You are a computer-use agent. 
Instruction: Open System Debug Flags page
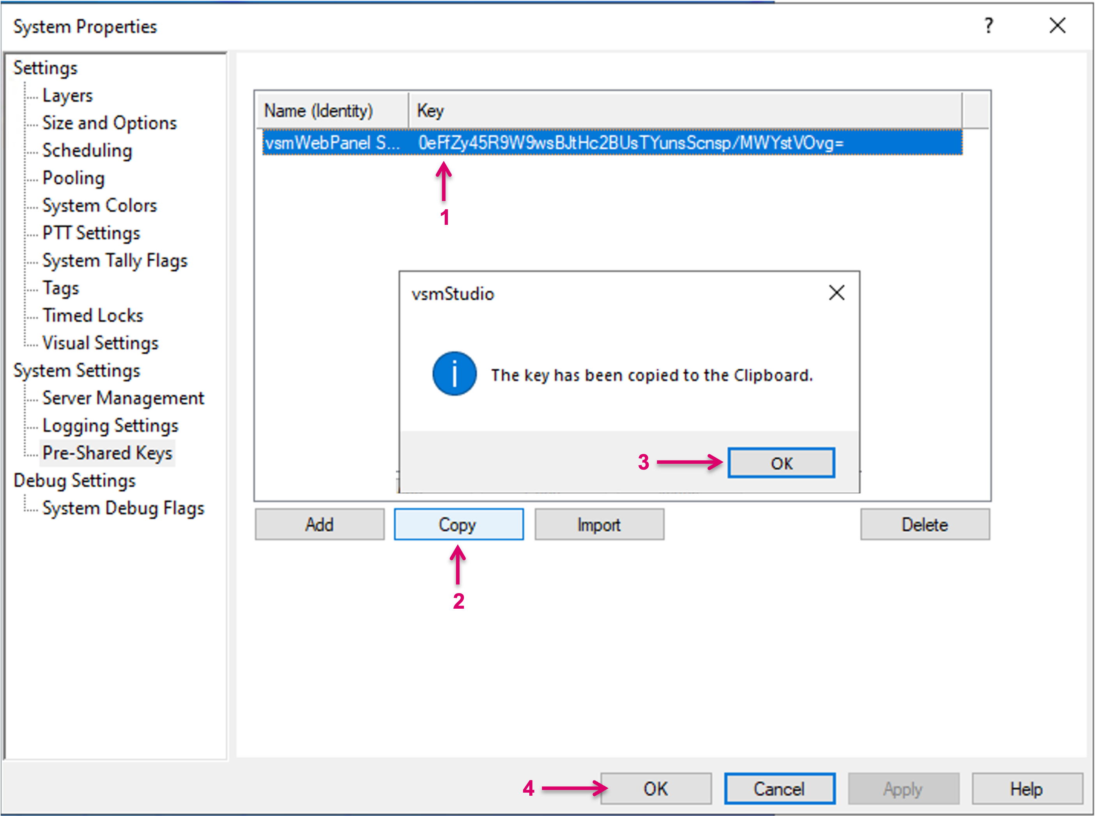tap(122, 508)
